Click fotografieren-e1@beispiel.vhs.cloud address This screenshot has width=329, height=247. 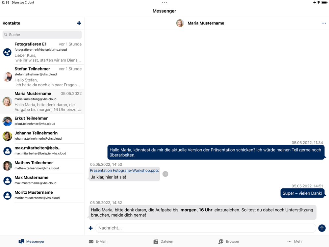[x=41, y=50]
